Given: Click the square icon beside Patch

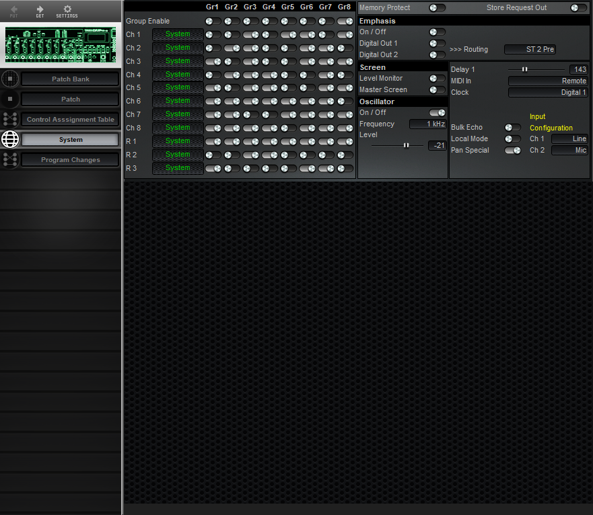Looking at the screenshot, I should (9, 99).
